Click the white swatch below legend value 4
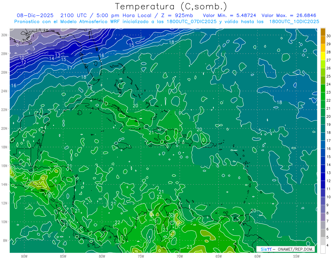This screenshot has height=260, width=336. 323,249
